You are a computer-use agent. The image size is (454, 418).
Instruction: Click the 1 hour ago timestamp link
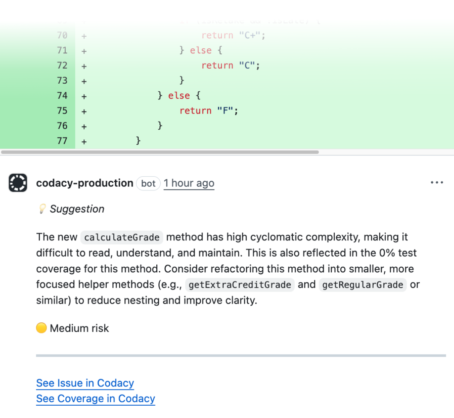tap(189, 183)
